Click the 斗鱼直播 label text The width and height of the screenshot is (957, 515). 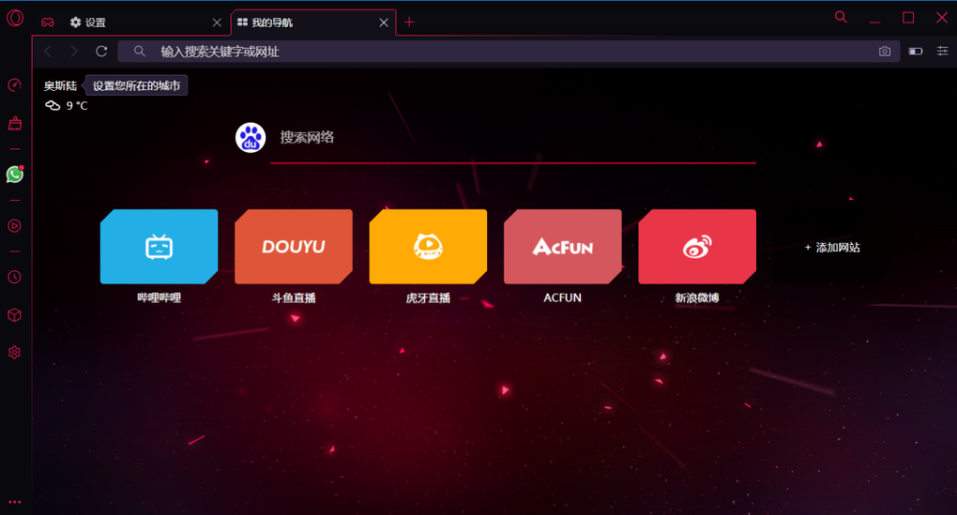pos(294,298)
